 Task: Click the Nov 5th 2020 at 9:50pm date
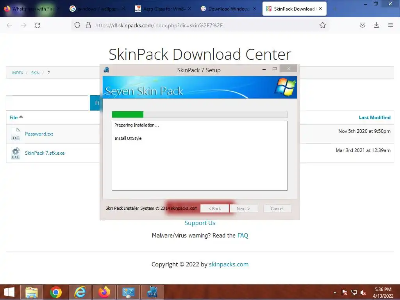click(x=364, y=131)
